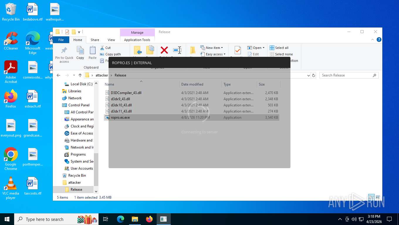
Task: Select D3DCompiler_43.dll file
Action: point(191,93)
